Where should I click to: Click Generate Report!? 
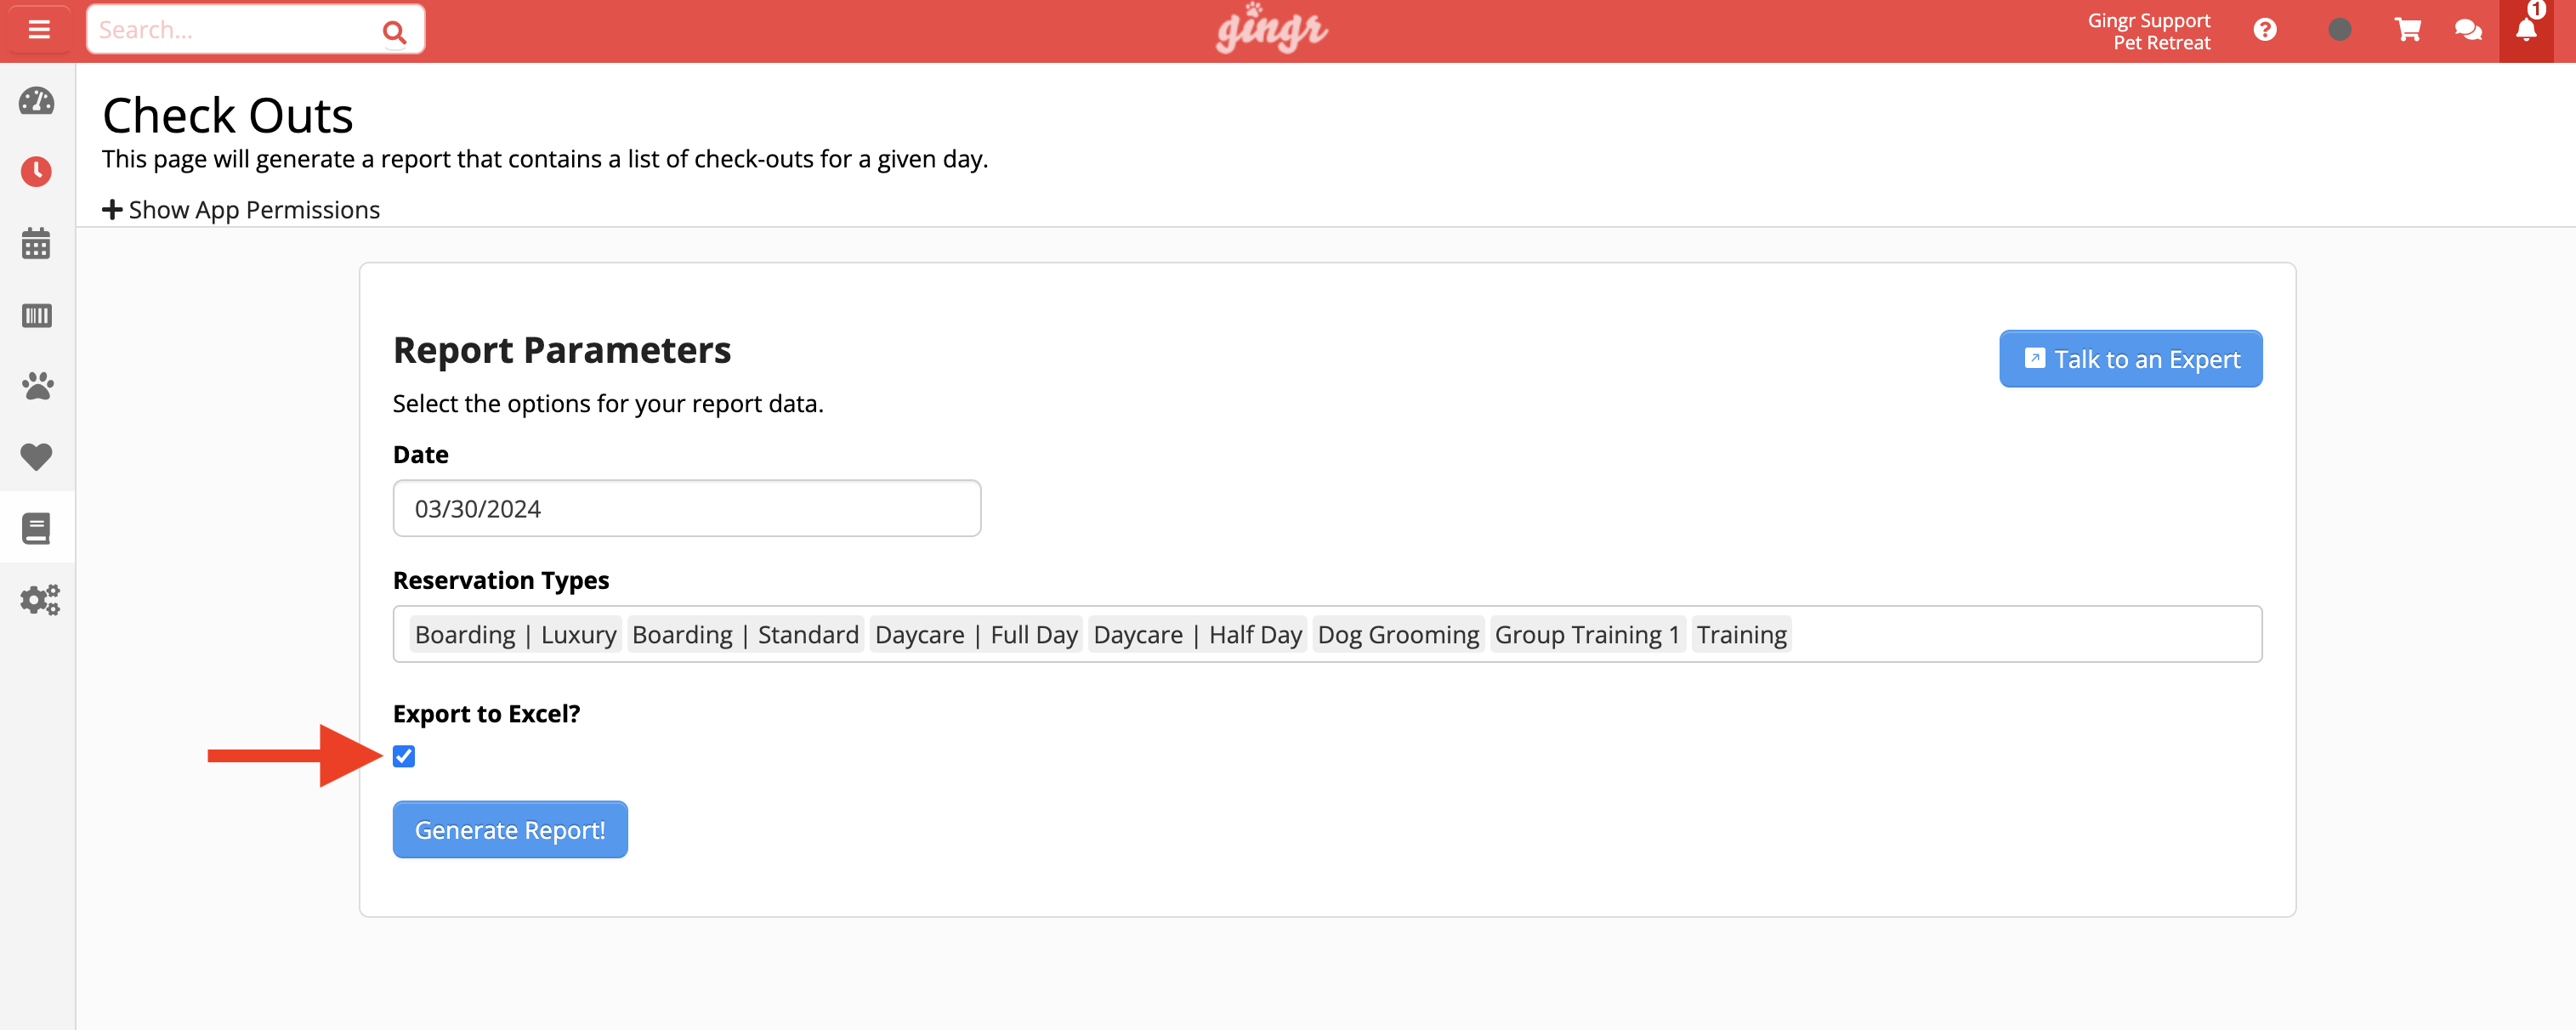(x=510, y=829)
